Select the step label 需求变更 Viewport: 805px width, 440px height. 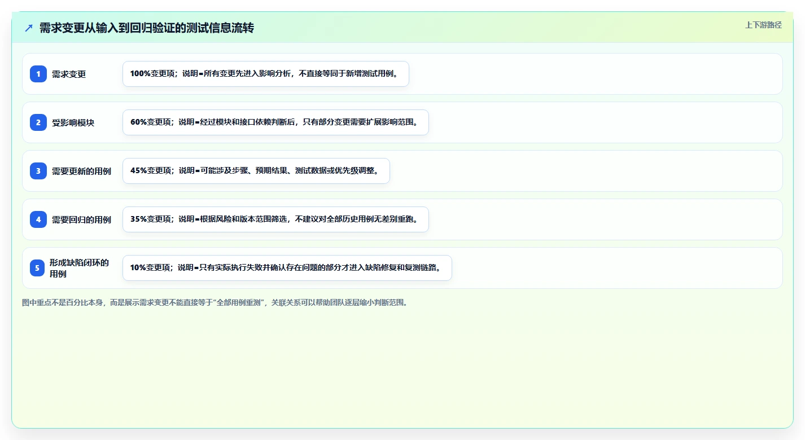pyautogui.click(x=69, y=74)
